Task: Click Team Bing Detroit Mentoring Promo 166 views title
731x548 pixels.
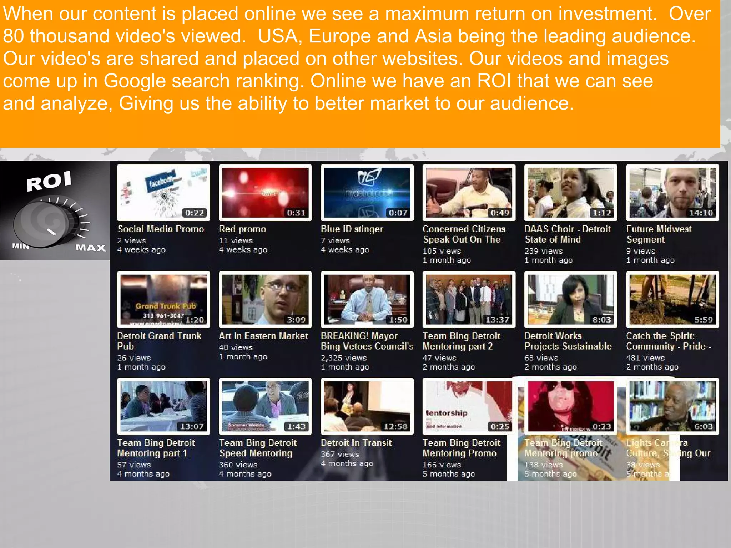Action: [461, 448]
